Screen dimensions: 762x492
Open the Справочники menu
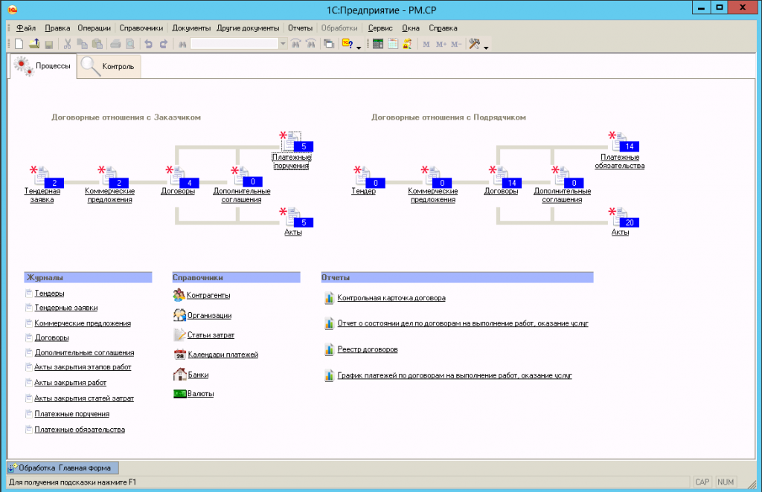click(x=141, y=28)
